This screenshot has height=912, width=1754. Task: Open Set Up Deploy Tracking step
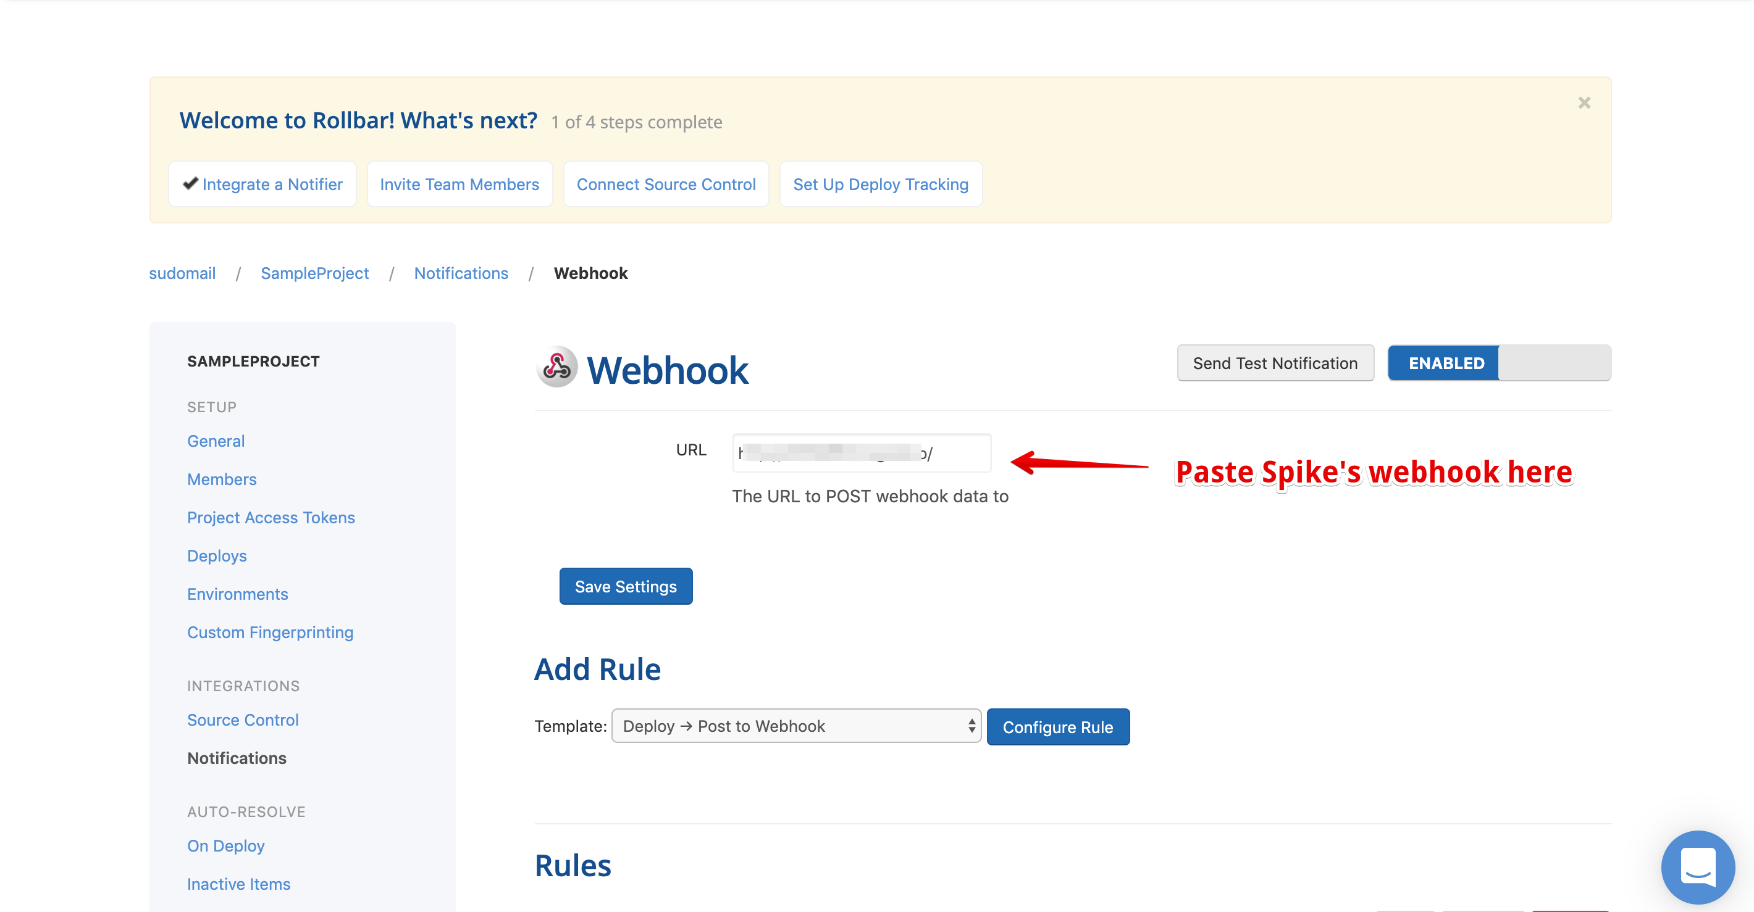pos(881,184)
